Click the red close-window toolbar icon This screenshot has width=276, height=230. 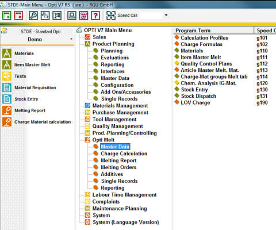pyautogui.click(x=18, y=16)
